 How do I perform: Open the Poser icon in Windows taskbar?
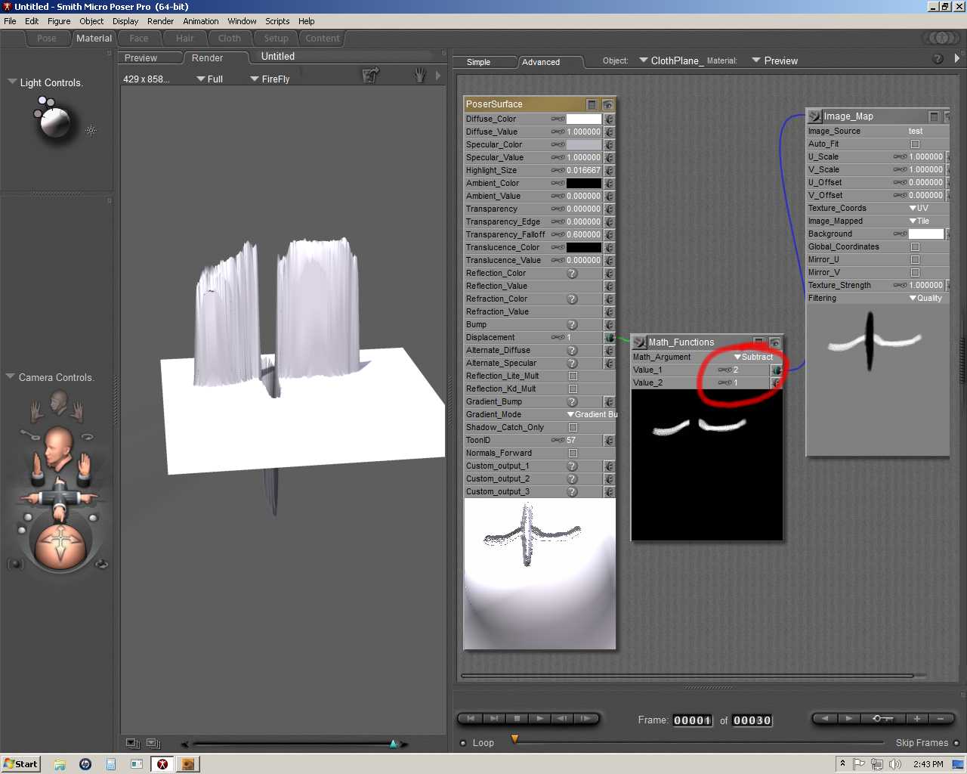click(x=162, y=764)
